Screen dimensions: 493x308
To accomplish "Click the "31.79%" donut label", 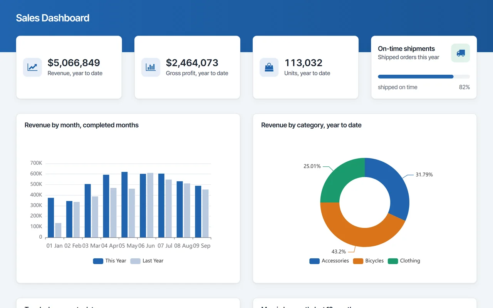I will pos(424,175).
